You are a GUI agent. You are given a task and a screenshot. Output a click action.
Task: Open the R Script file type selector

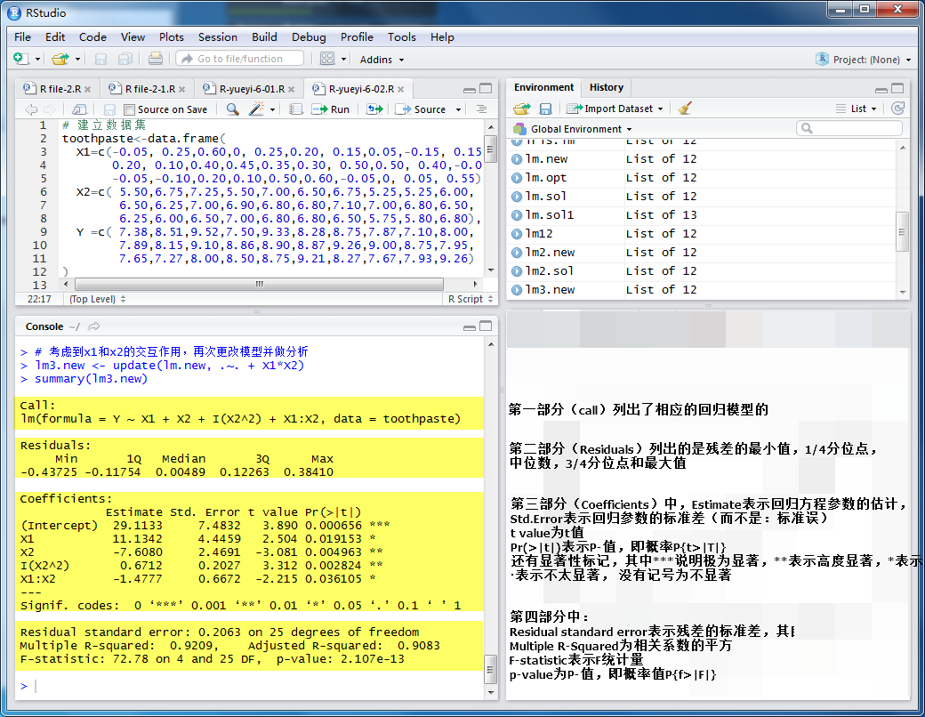(x=471, y=299)
